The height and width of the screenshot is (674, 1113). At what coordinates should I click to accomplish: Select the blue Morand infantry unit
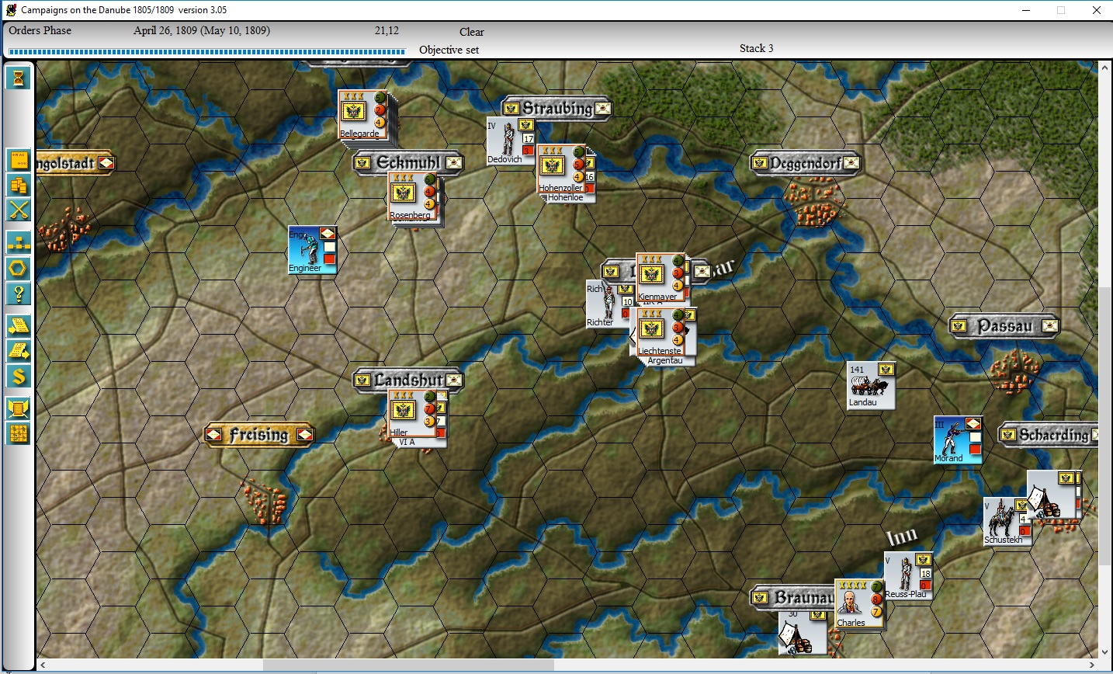tap(958, 440)
